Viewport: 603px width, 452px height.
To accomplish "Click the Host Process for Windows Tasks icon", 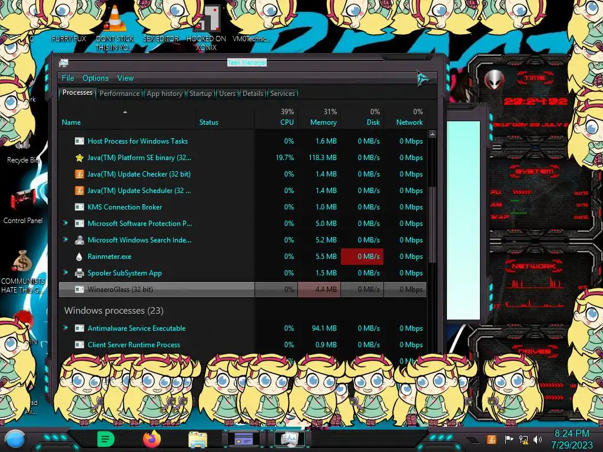I will coord(79,141).
